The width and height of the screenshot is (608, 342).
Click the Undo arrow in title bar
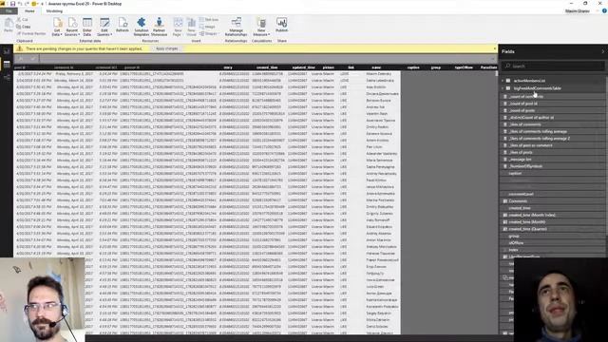tap(20, 4)
